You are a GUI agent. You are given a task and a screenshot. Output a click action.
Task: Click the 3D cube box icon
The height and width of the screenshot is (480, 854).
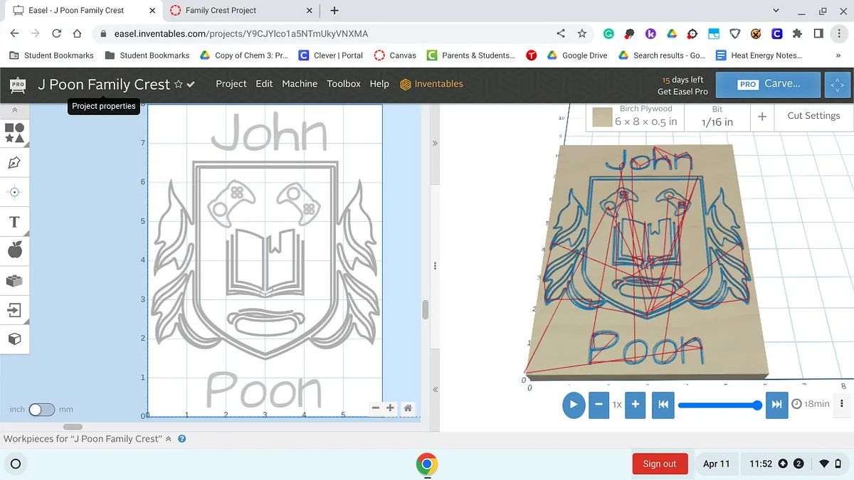click(14, 339)
